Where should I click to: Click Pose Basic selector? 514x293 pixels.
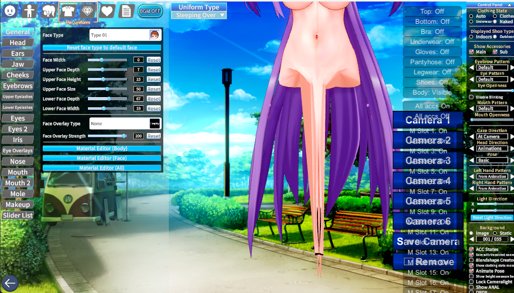(492, 160)
